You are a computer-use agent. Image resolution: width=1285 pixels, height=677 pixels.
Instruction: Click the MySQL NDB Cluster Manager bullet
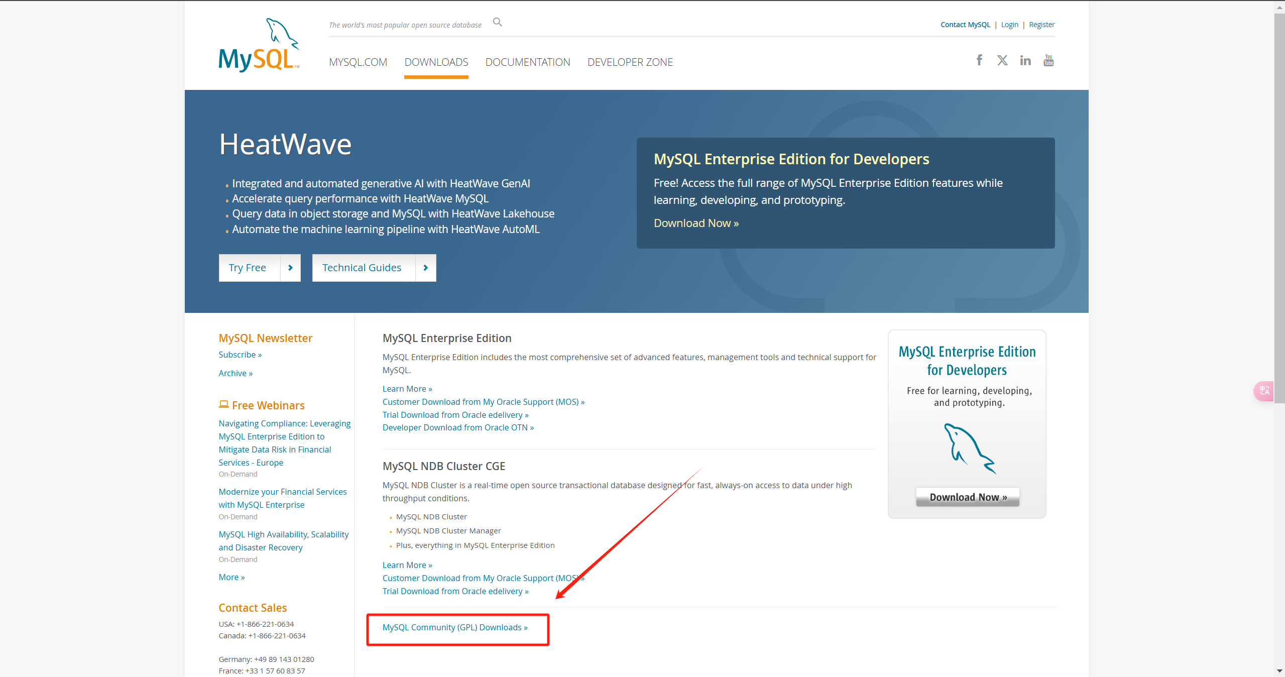click(x=448, y=531)
